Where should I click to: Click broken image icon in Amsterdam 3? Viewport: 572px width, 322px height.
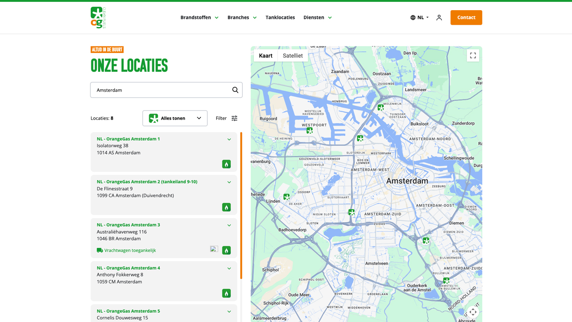214,249
